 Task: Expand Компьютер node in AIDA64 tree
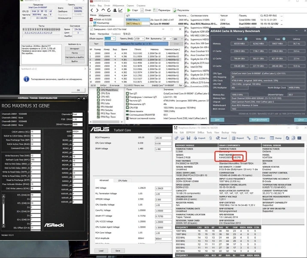[91, 23]
